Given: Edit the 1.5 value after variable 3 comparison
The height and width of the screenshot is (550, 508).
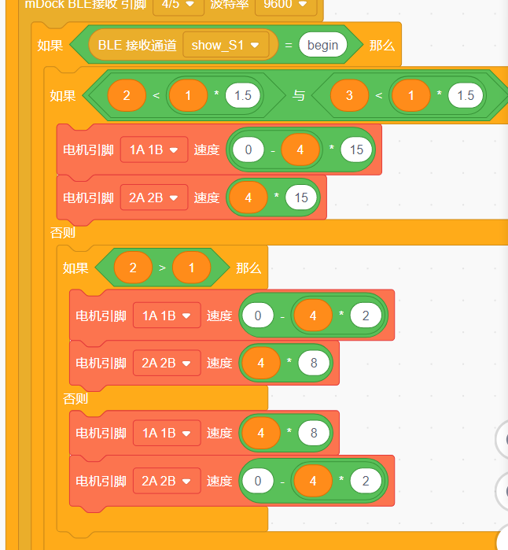Looking at the screenshot, I should 466,95.
